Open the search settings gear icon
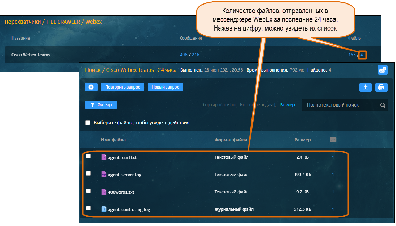 click(x=91, y=87)
